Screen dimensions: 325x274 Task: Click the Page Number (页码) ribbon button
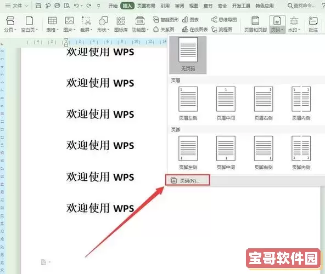[x=277, y=25]
